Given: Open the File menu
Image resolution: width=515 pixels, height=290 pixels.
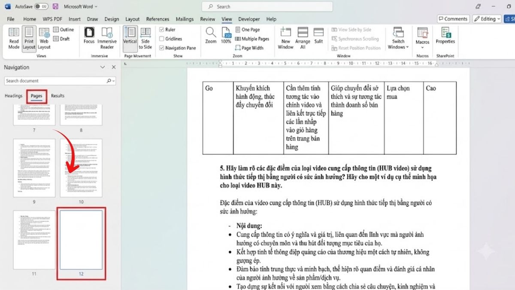Looking at the screenshot, I should tap(11, 19).
